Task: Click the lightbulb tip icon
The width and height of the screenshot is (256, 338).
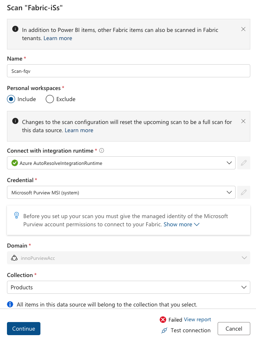Action: point(16,215)
